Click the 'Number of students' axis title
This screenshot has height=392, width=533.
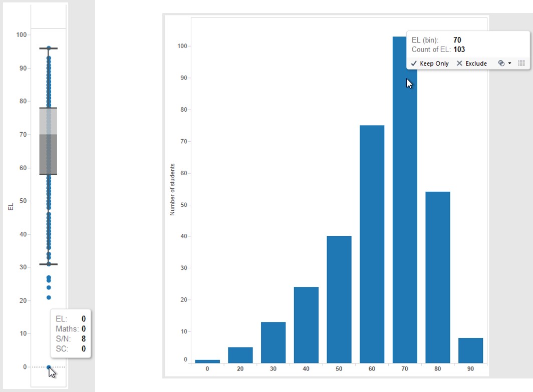(172, 189)
